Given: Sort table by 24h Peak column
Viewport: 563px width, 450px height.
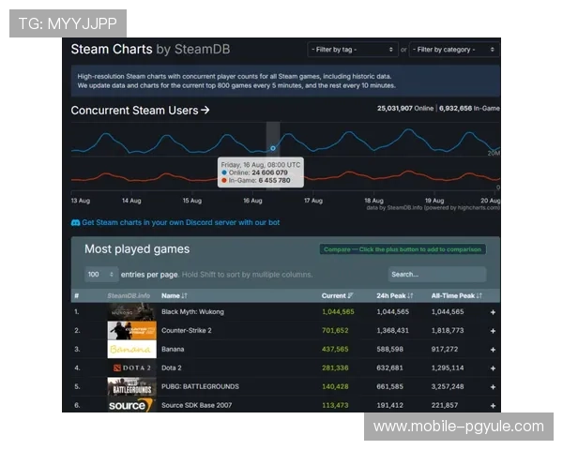Looking at the screenshot, I should tap(395, 295).
